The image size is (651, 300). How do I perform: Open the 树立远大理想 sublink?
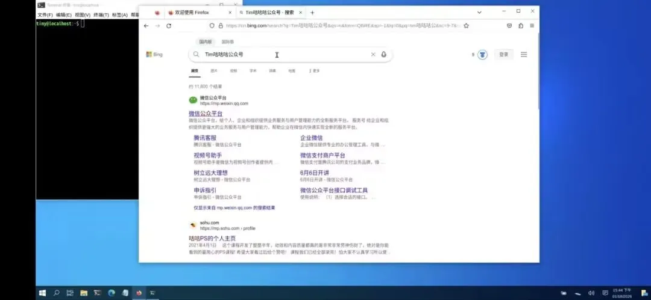coord(210,173)
